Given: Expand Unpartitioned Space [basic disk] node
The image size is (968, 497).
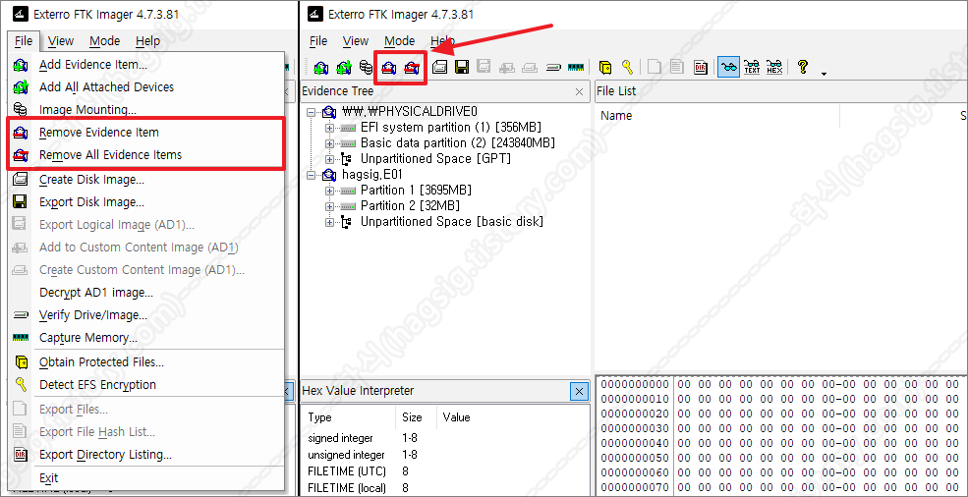Looking at the screenshot, I should pyautogui.click(x=329, y=222).
